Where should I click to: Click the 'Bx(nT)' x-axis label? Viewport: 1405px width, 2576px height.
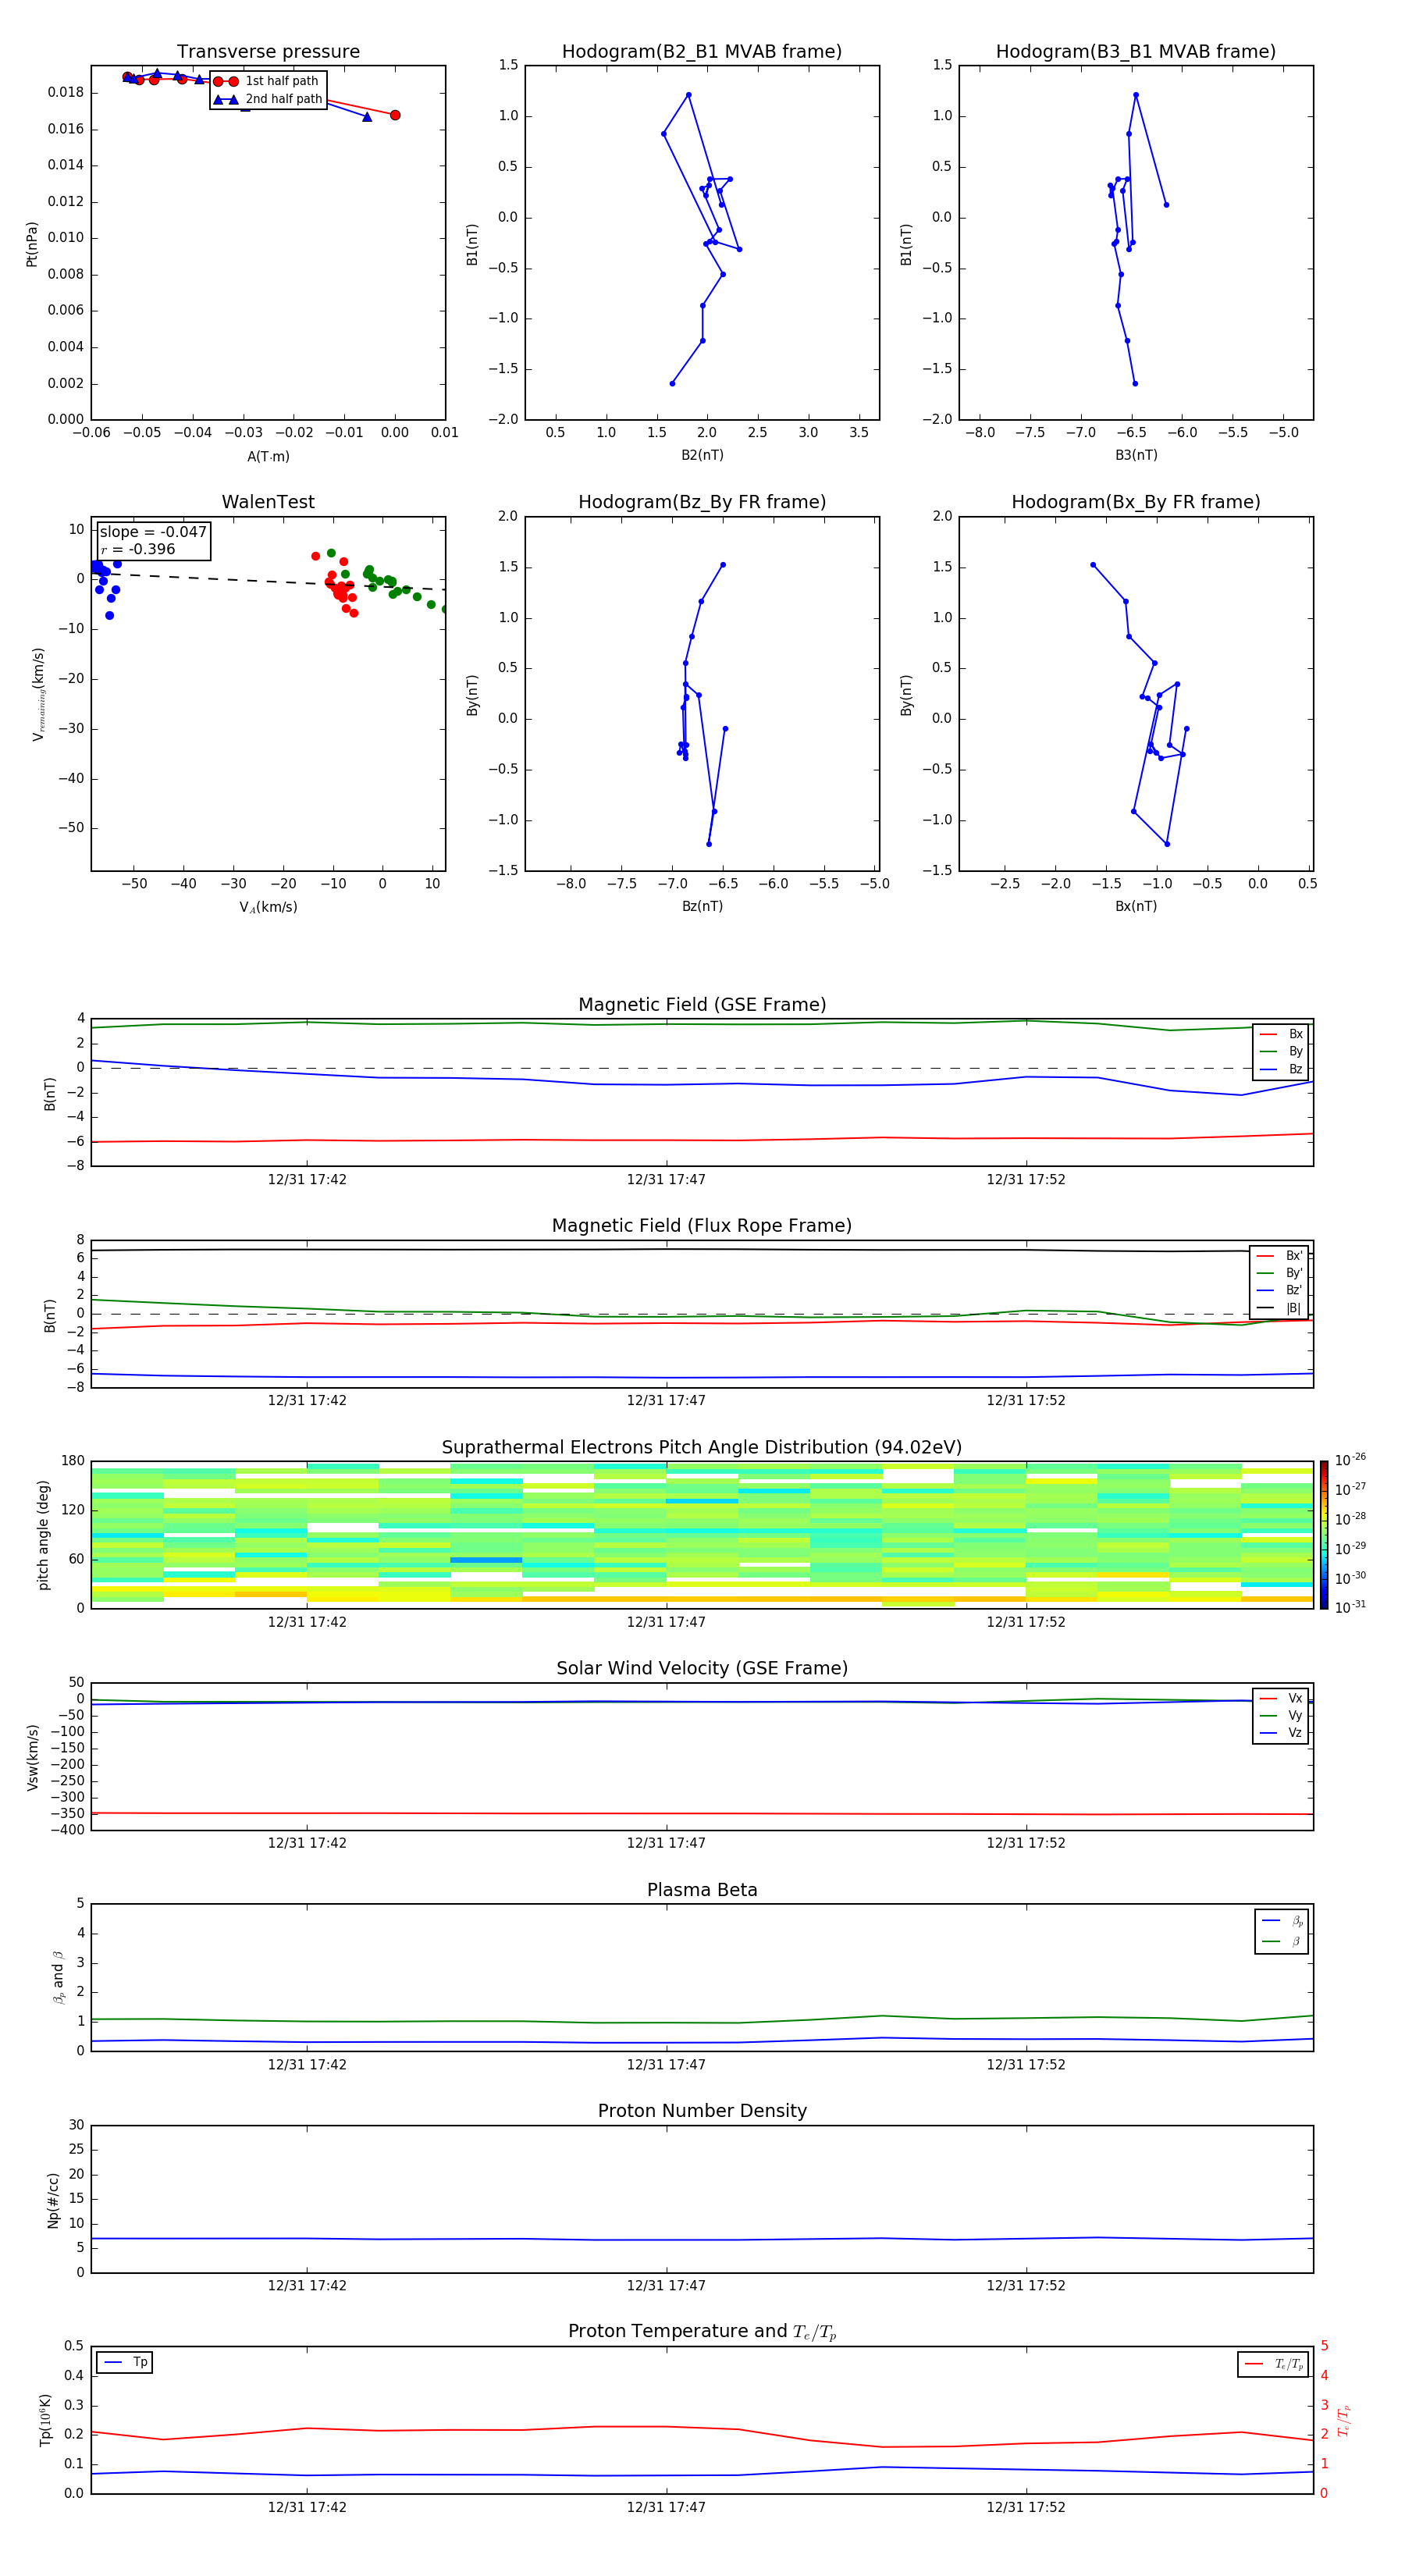pos(1136,906)
